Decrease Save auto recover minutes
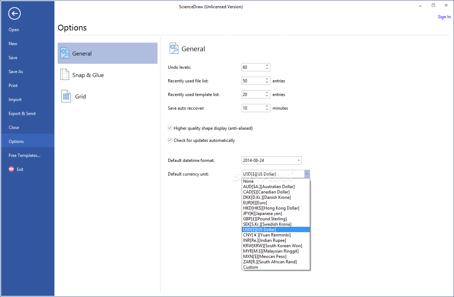This screenshot has height=297, width=454. (x=267, y=110)
